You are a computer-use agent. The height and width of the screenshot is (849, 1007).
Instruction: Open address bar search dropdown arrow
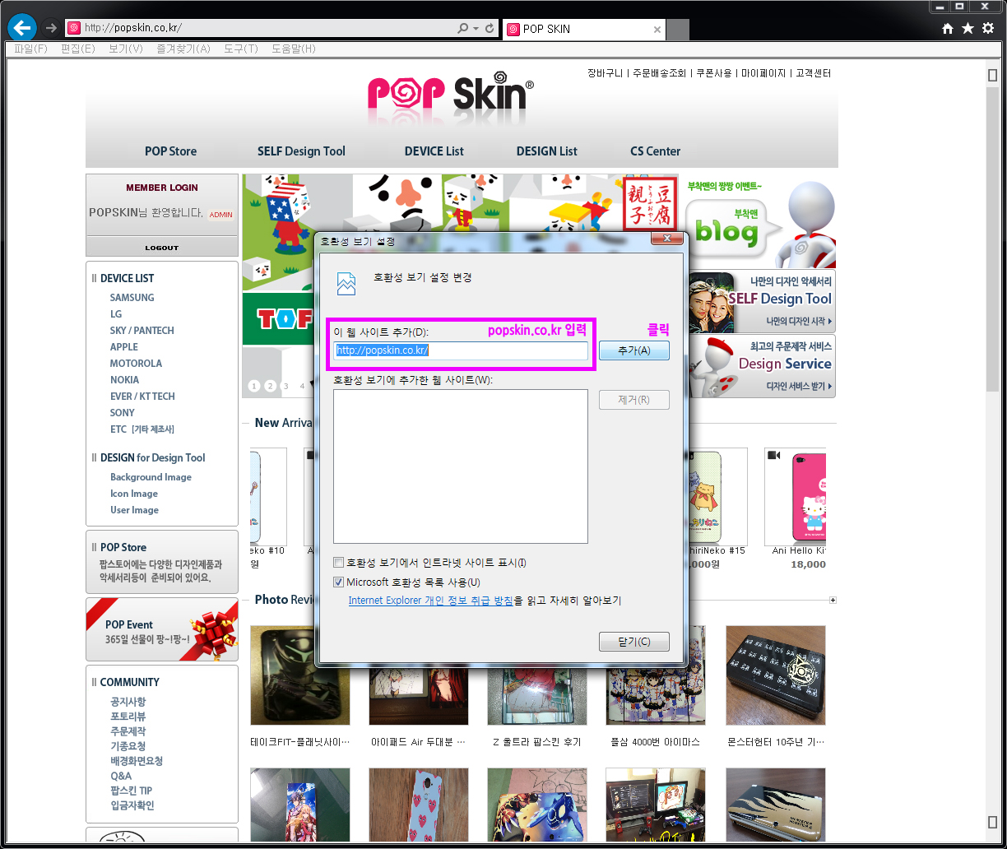click(476, 28)
